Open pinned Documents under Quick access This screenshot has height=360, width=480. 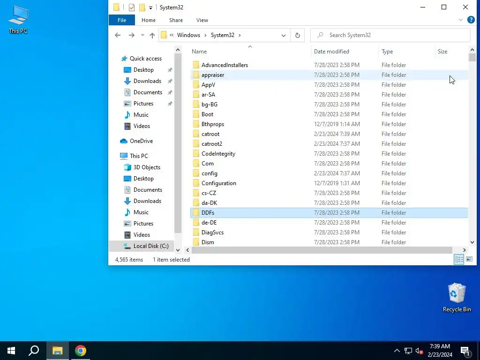[148, 92]
